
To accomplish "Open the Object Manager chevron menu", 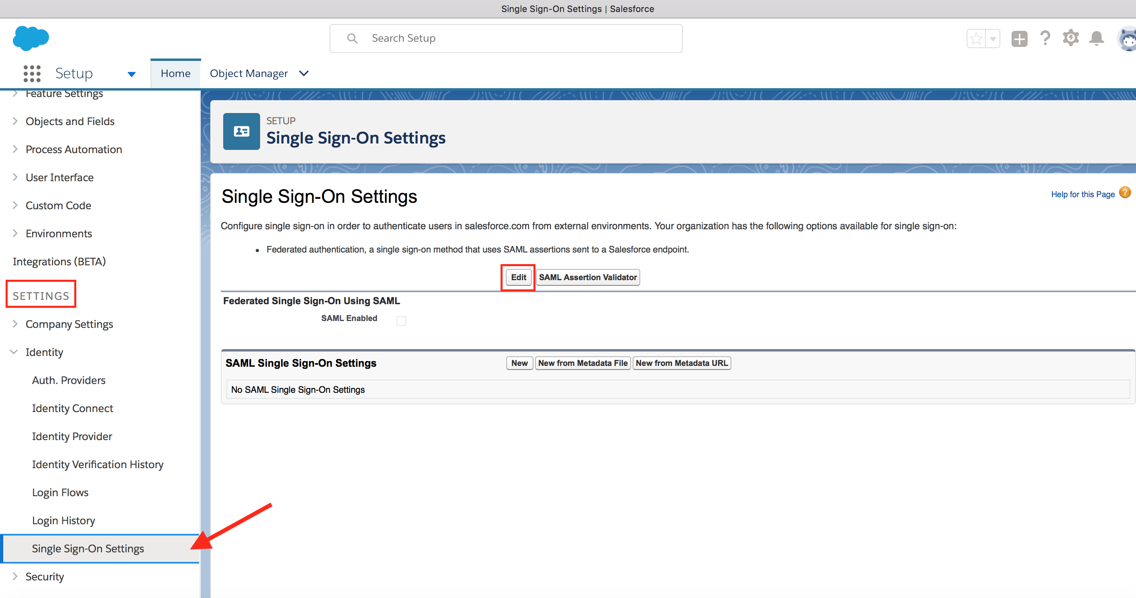I will pos(304,73).
